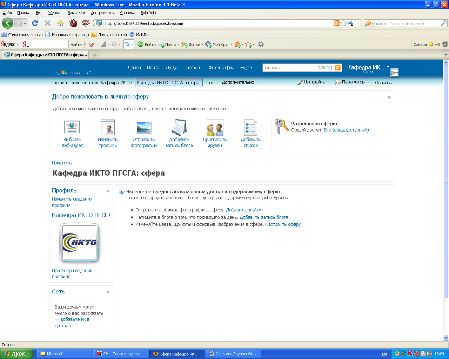Click the Отправить фотографии picture icon
The height and width of the screenshot is (359, 449).
click(x=143, y=127)
